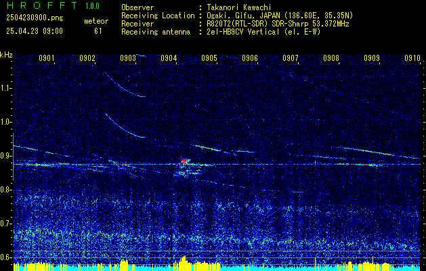Click time marker 0910
Image resolution: width=426 pixels, height=271 pixels.
412,58
